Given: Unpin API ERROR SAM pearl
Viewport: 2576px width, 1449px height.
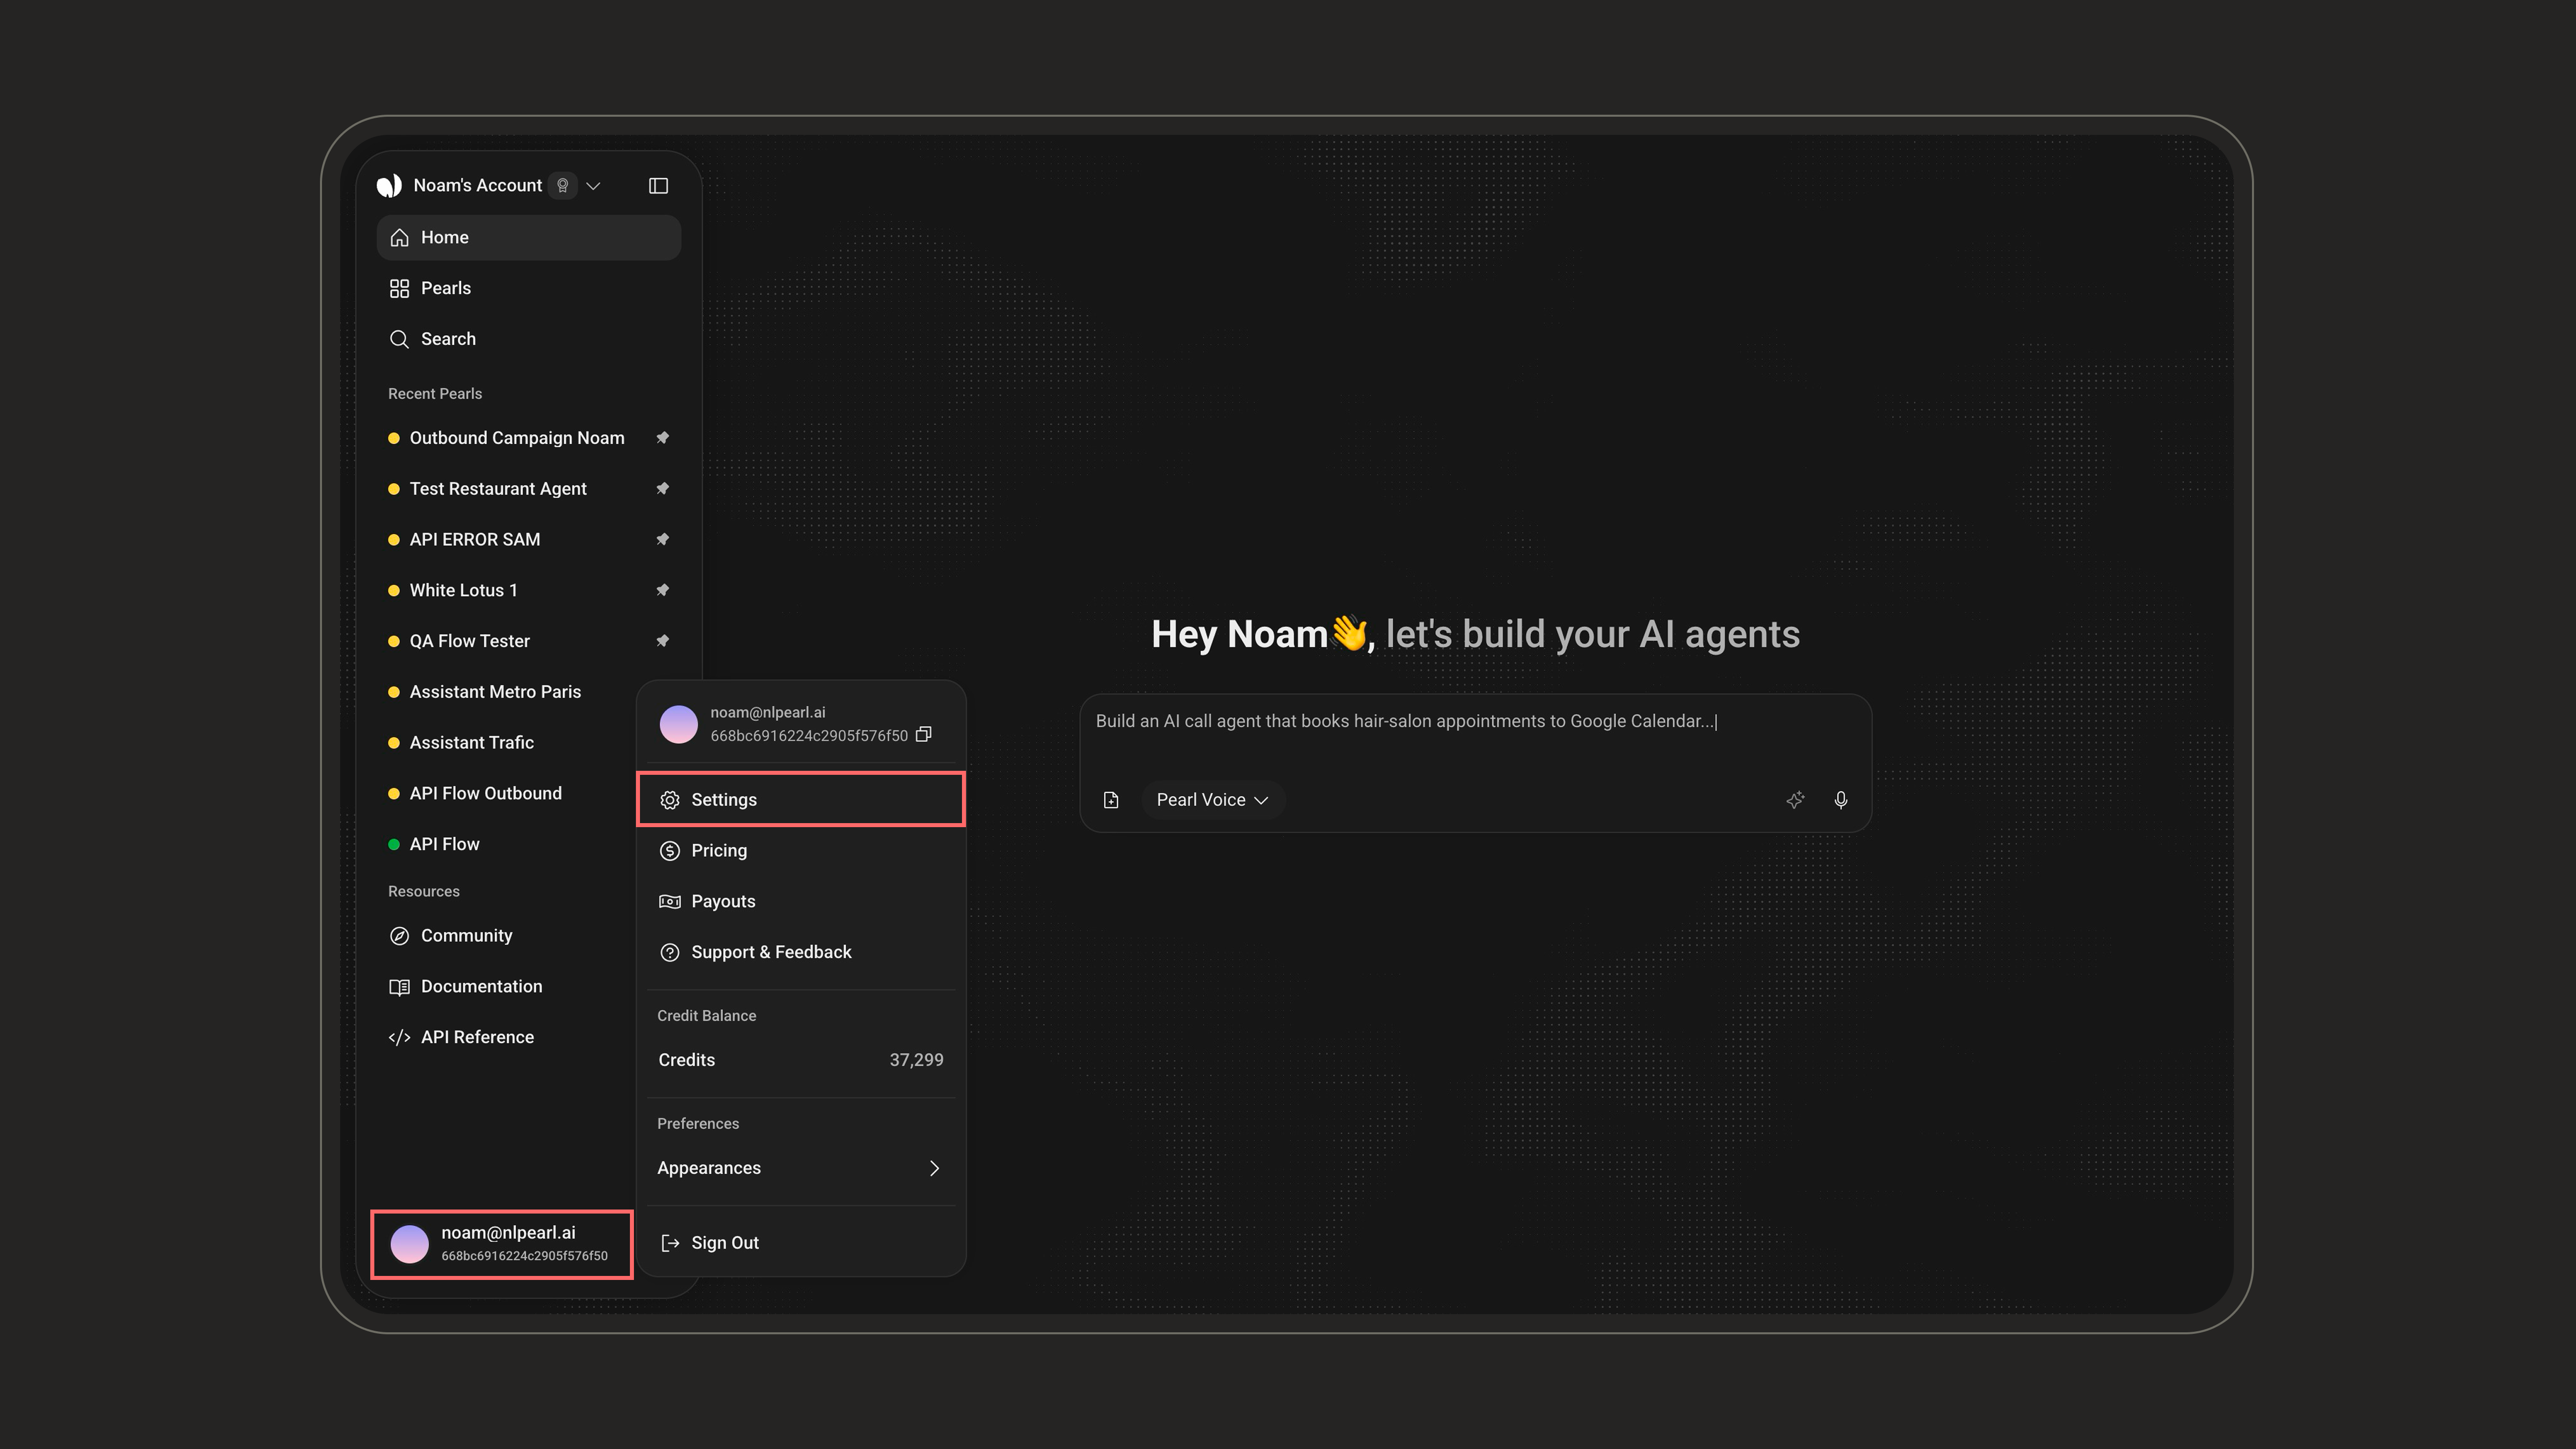Looking at the screenshot, I should (662, 539).
